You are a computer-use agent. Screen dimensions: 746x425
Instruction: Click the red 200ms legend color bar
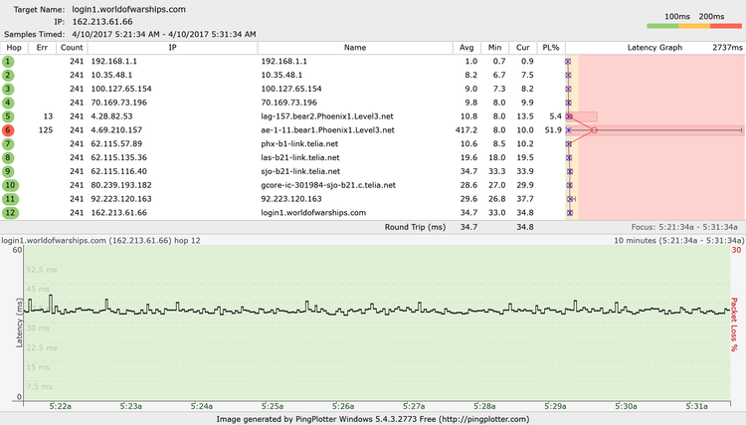pyautogui.click(x=726, y=26)
